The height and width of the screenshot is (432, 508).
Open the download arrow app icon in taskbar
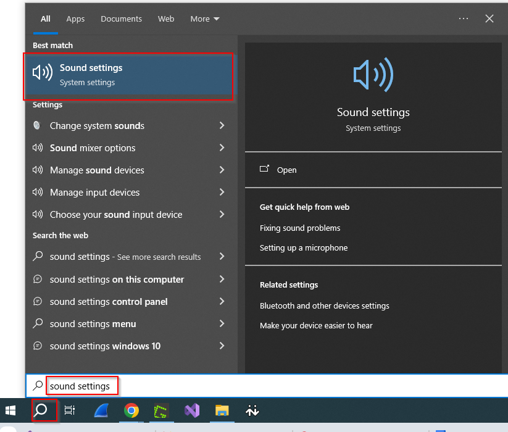pyautogui.click(x=252, y=410)
